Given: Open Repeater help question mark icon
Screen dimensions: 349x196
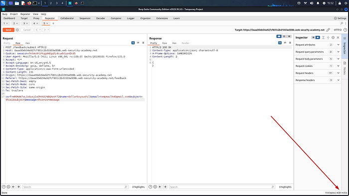Looking at the screenshot, I should (x=345, y=30).
